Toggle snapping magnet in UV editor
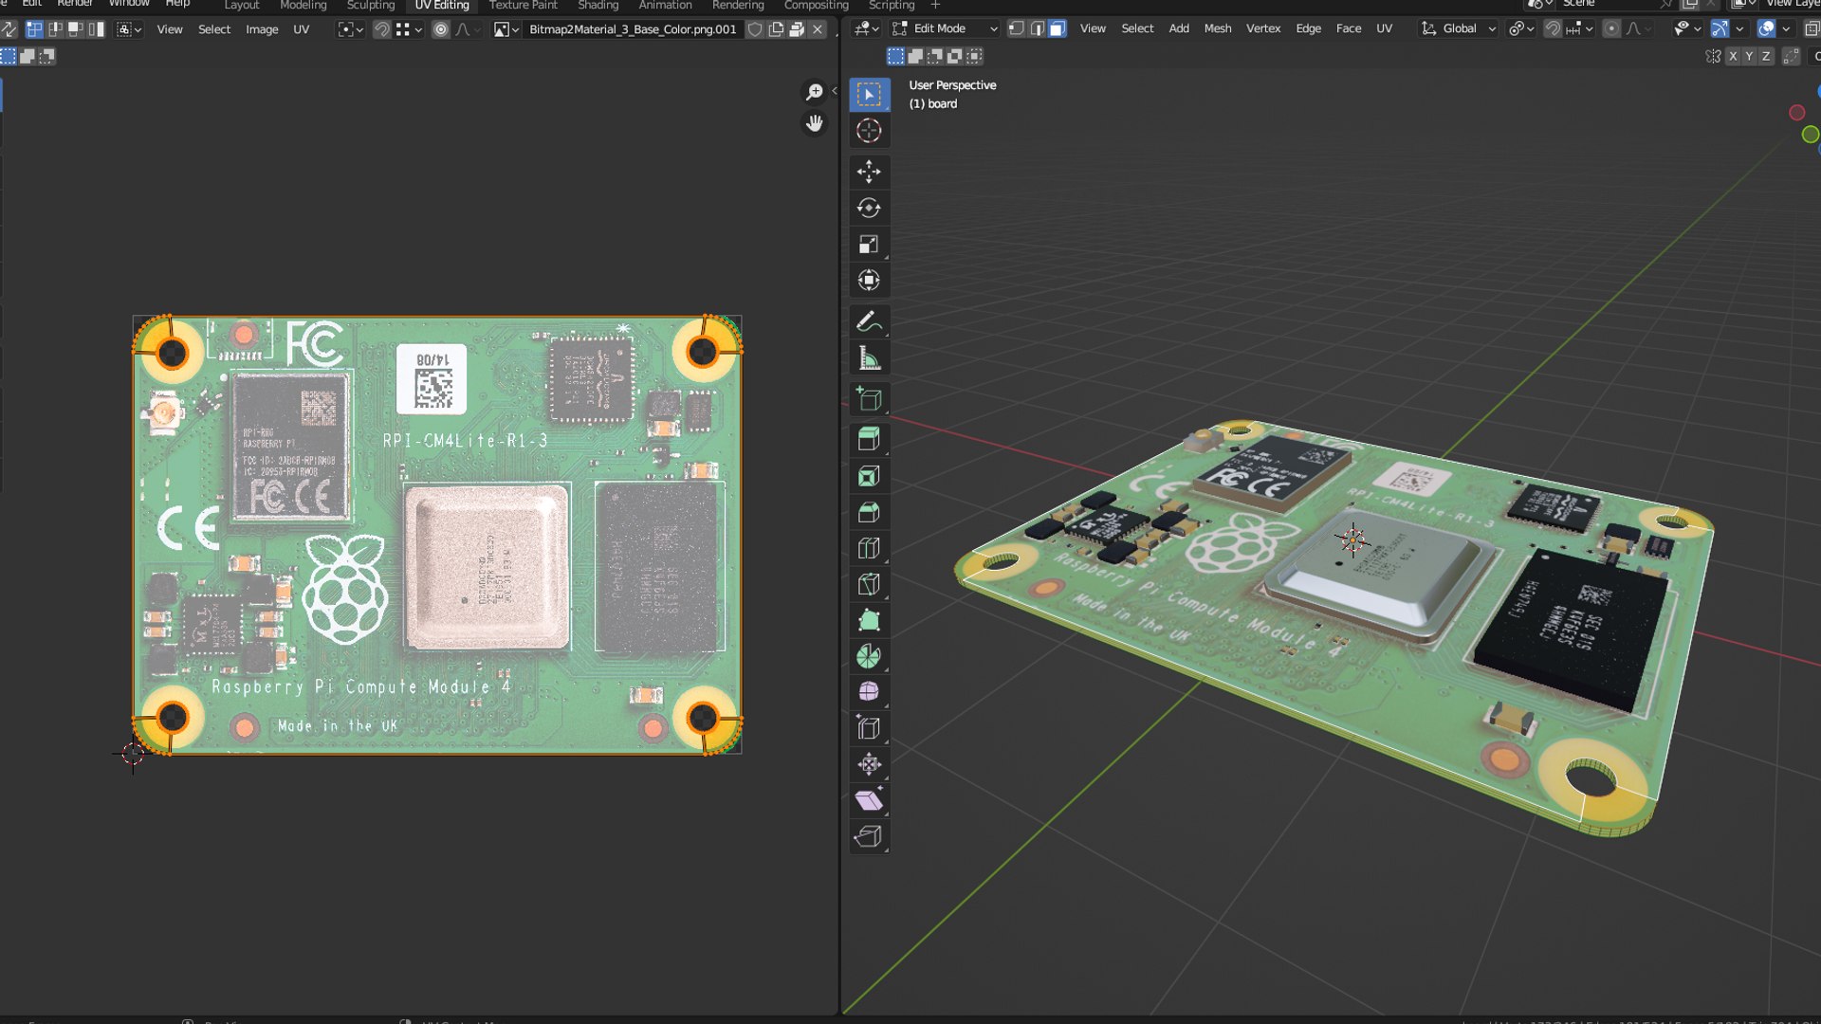The height and width of the screenshot is (1024, 1821). 381,29
